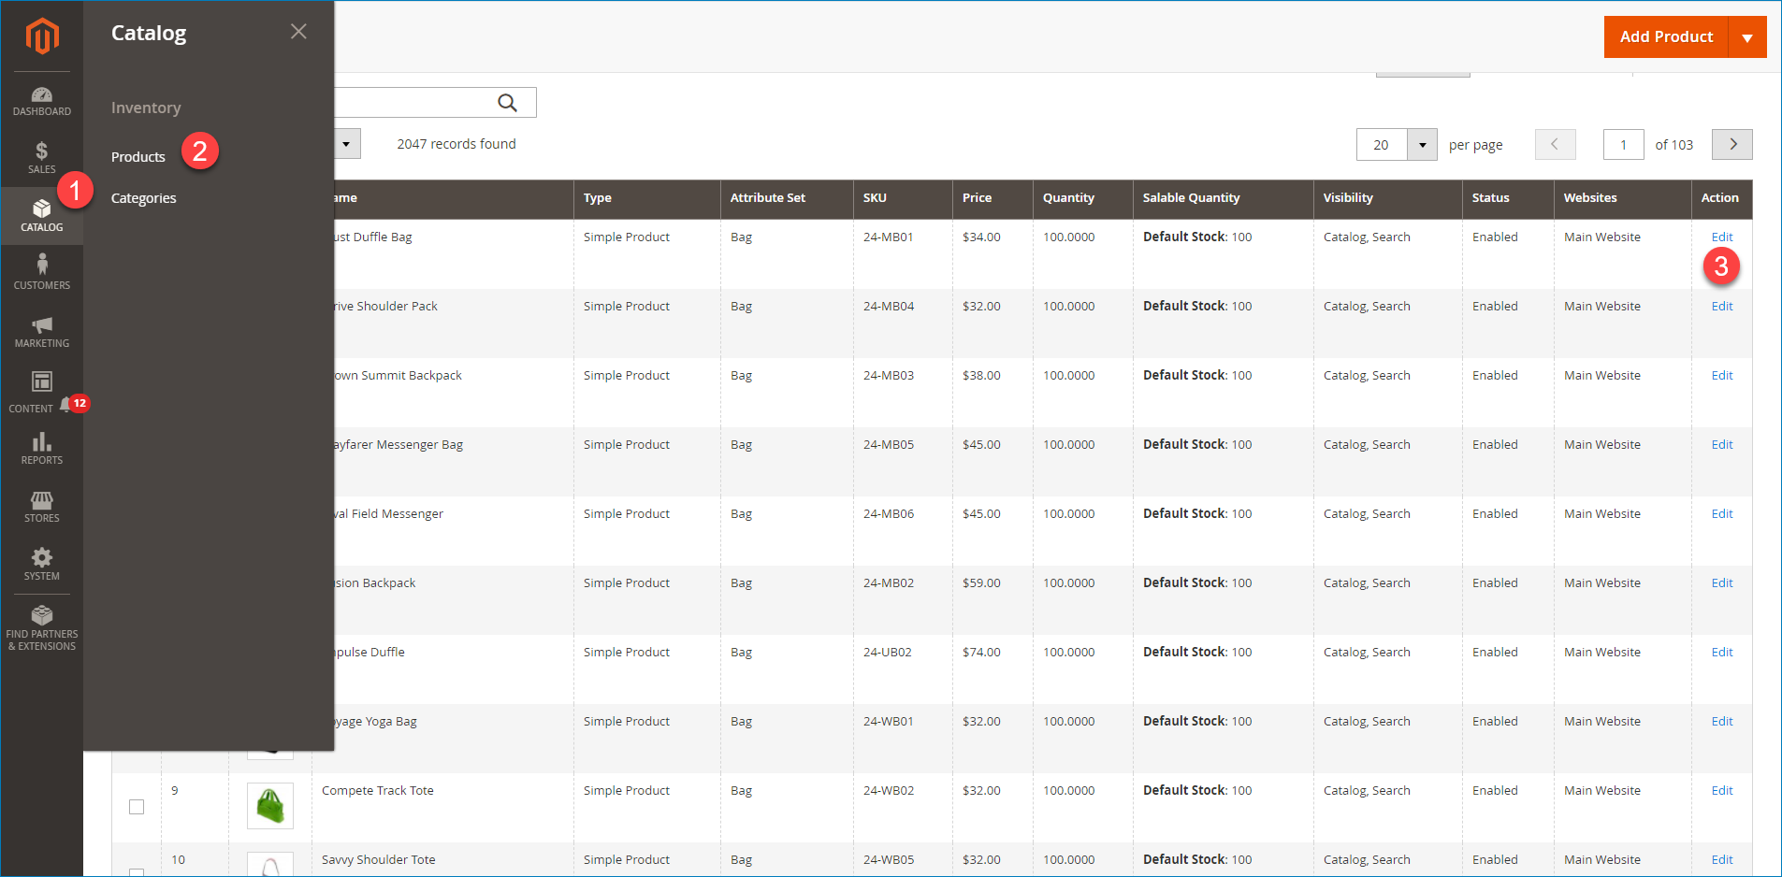Open the Customers sidebar menu
The image size is (1782, 877).
click(42, 272)
